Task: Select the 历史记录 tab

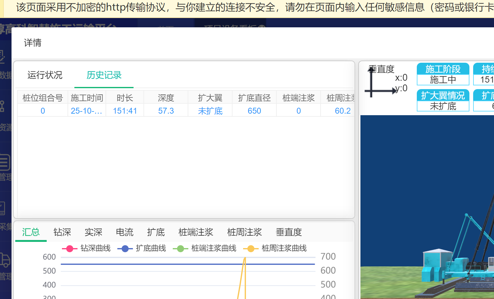Action: tap(104, 75)
